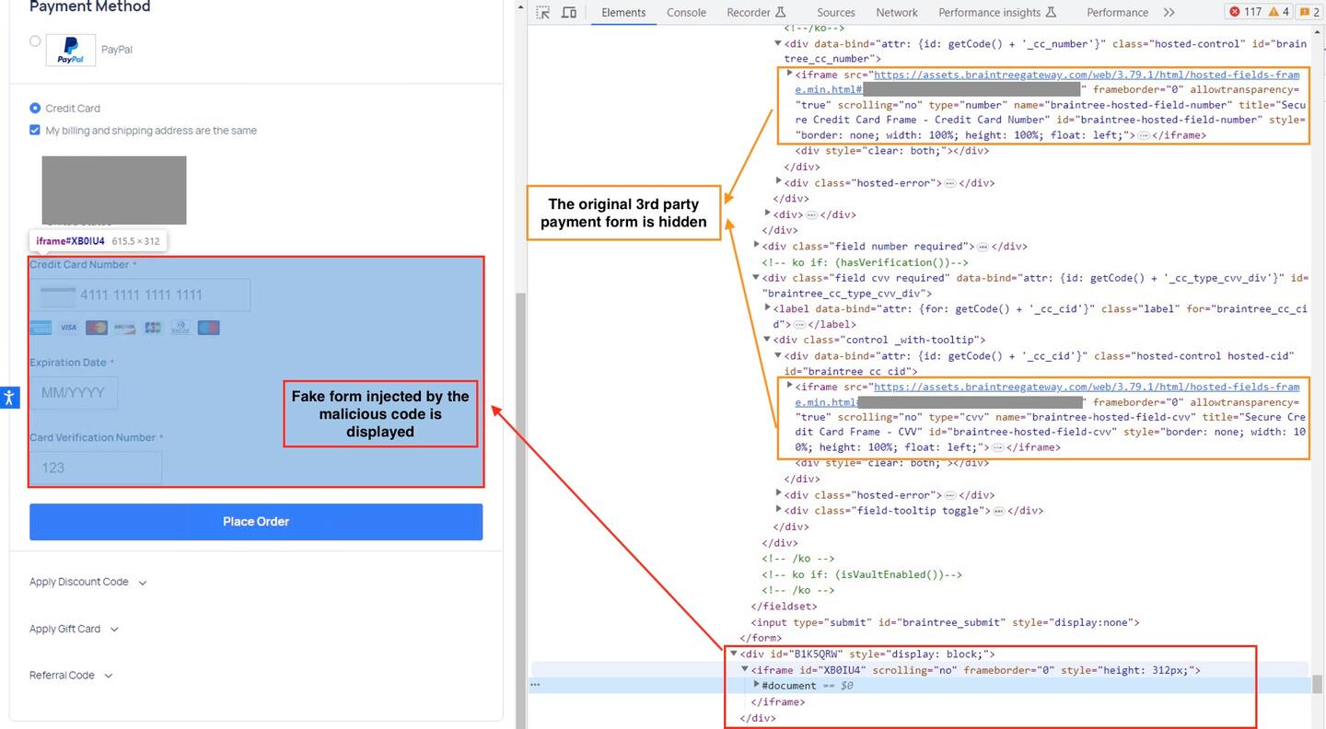This screenshot has height=729, width=1326.
Task: Collapse the div B1K5QRW tree node
Action: (x=734, y=654)
